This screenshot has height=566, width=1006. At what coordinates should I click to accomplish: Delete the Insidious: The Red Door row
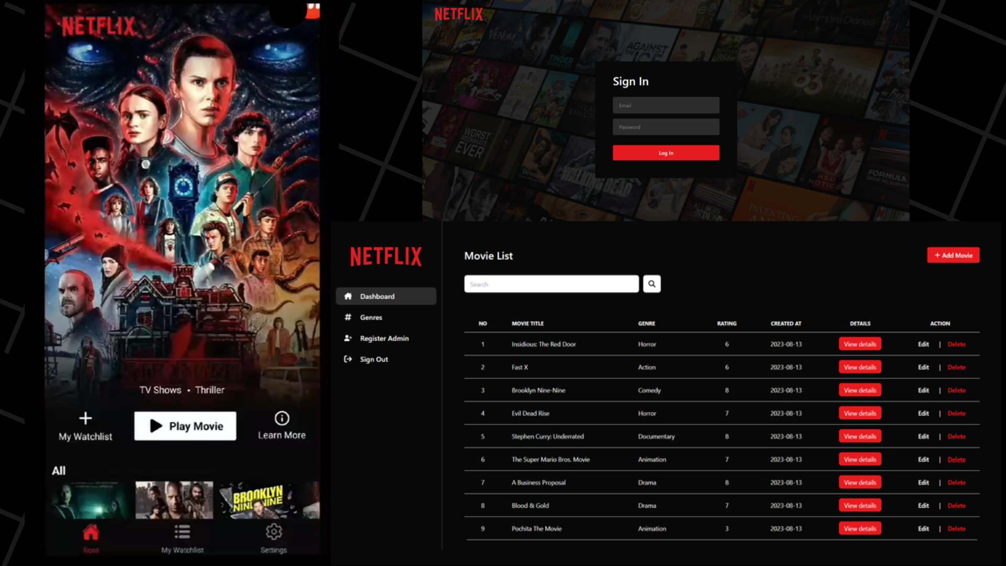coord(957,344)
